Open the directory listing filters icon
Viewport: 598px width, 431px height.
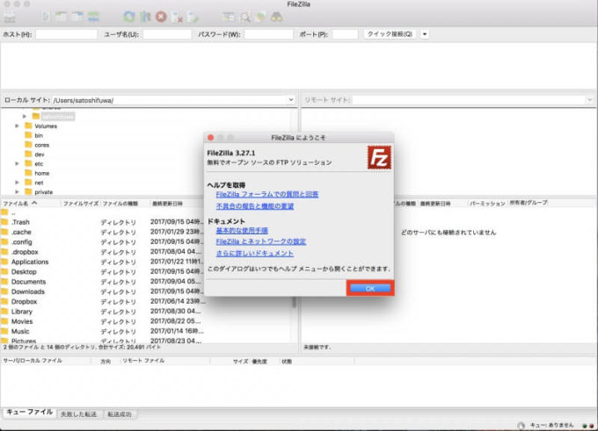coord(229,17)
